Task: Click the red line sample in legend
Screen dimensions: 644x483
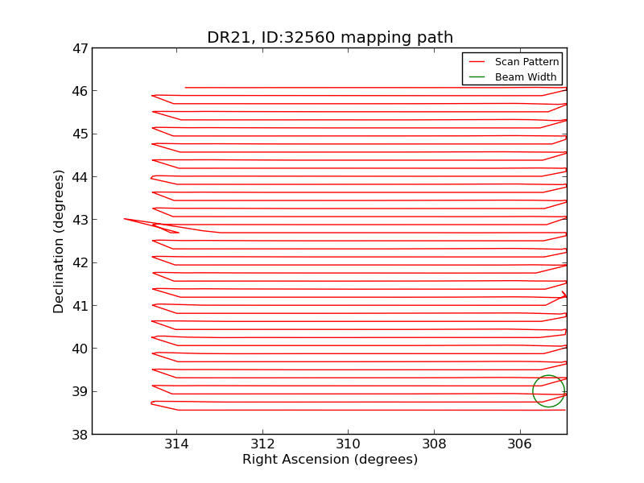Action: pos(477,62)
